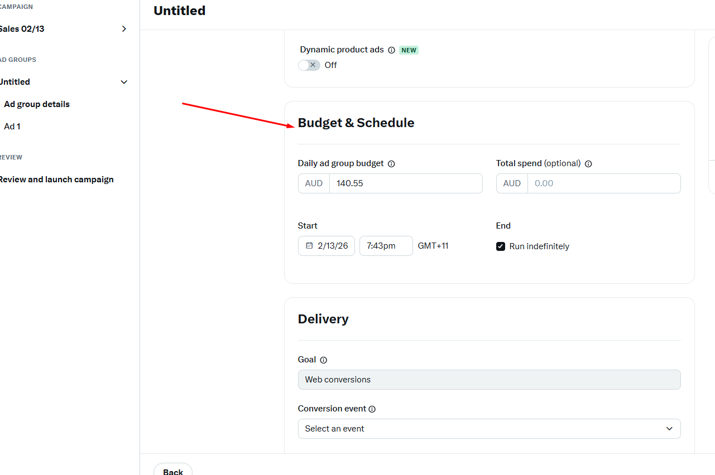Viewport: 715px width, 475px height.
Task: Collapse the Untitled ad group chevron
Action: pos(124,82)
